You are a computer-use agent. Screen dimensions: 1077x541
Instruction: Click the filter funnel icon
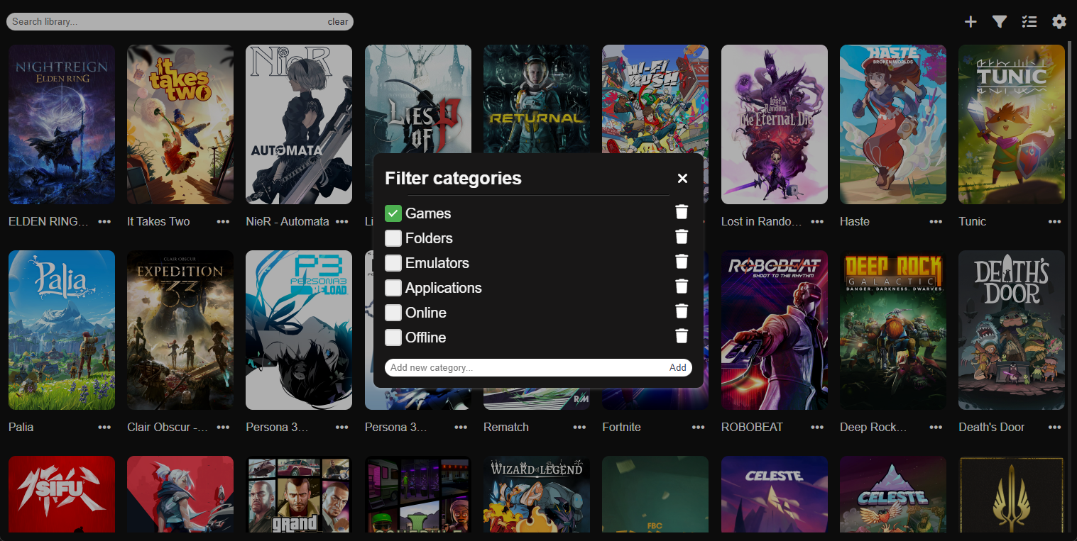pyautogui.click(x=1000, y=21)
